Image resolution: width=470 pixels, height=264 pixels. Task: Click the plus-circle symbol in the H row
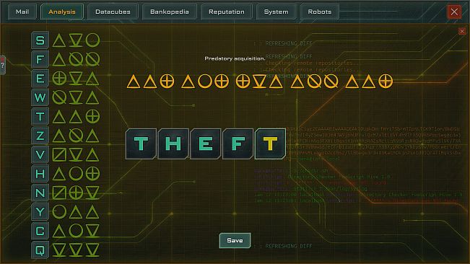(92, 174)
